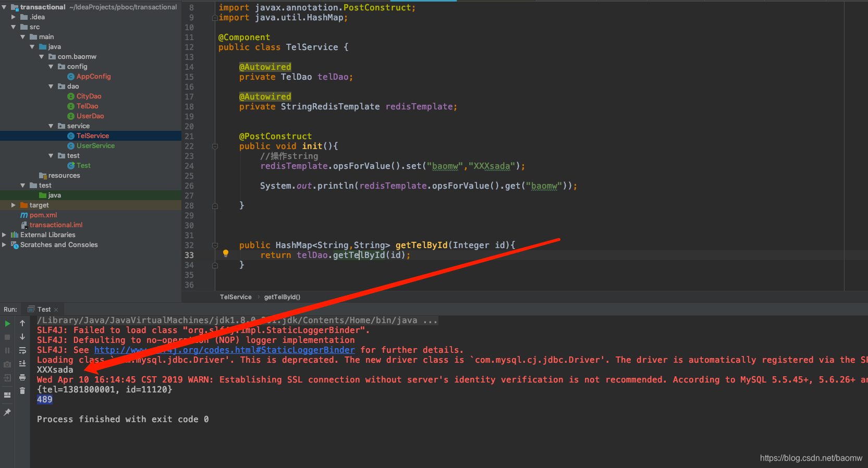
Task: Click XXXsada output line in console
Action: [55, 370]
